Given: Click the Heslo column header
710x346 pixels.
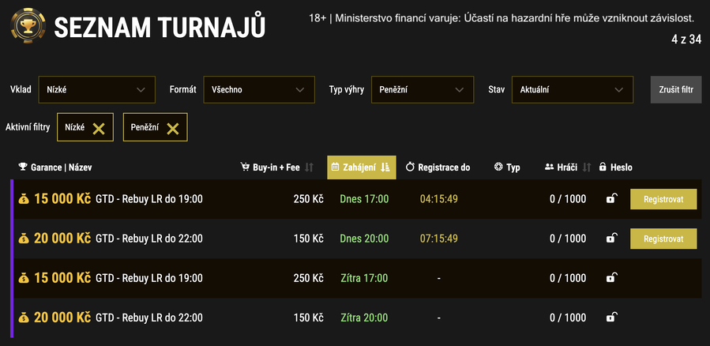Looking at the screenshot, I should point(615,167).
